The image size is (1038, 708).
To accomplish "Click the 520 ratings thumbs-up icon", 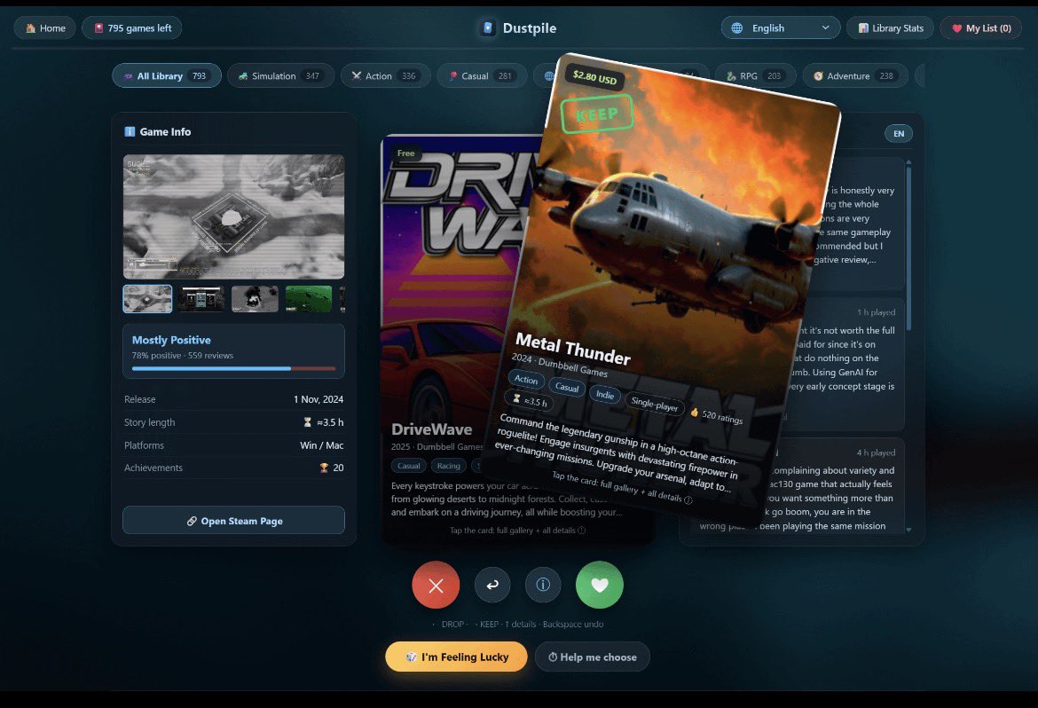I will point(695,412).
